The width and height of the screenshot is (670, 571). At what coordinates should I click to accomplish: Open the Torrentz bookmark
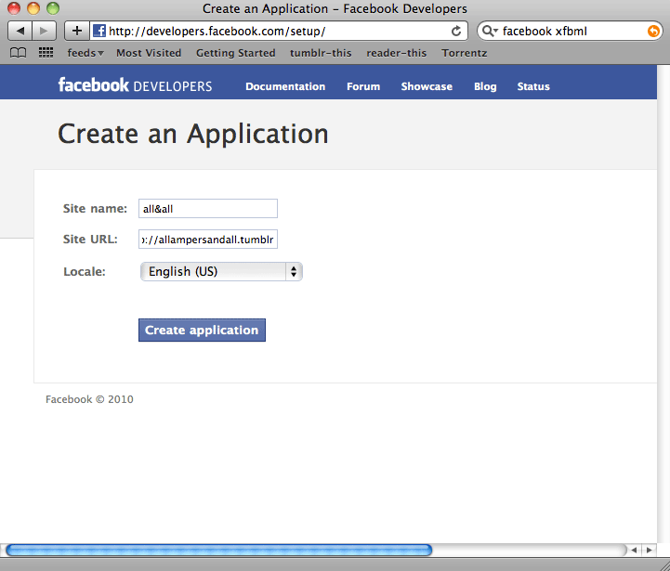[464, 53]
